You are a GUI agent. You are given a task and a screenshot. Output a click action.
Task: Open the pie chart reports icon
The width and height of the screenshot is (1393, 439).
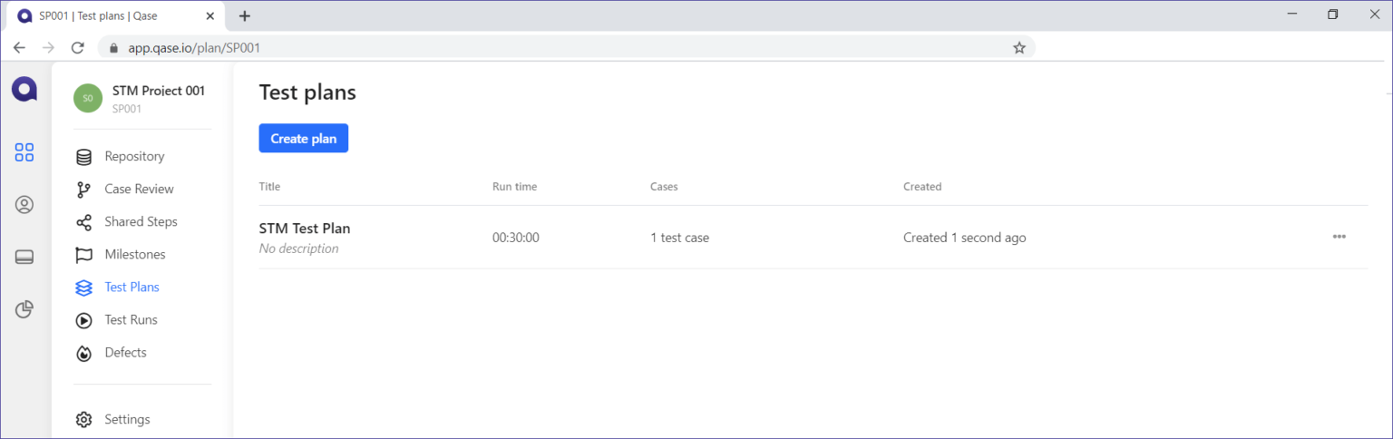tap(24, 310)
